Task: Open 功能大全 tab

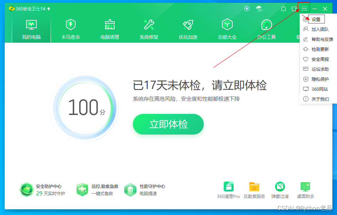Action: click(x=227, y=29)
